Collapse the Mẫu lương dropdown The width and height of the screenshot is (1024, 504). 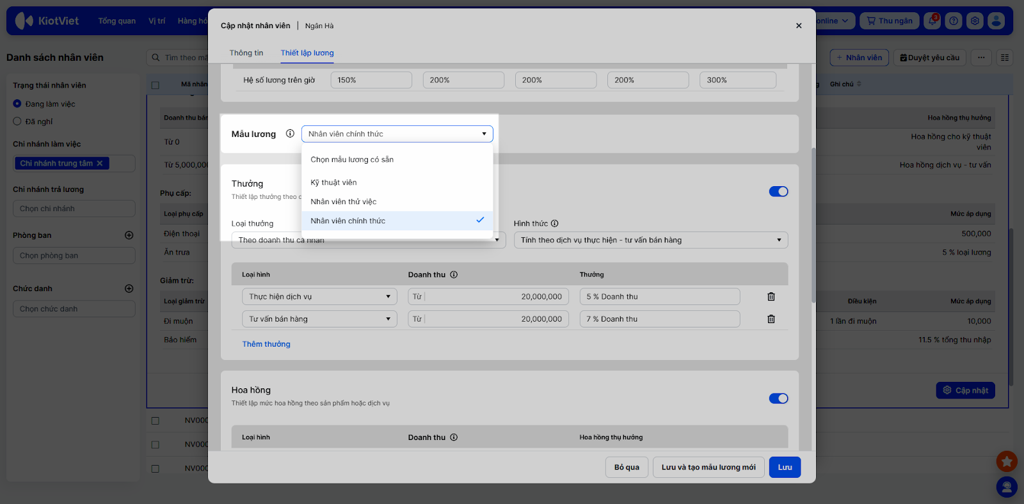[x=484, y=134]
